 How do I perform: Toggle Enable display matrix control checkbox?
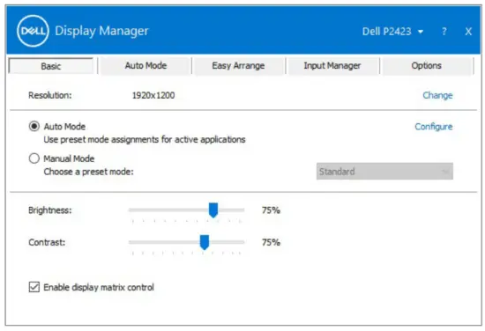pos(34,287)
